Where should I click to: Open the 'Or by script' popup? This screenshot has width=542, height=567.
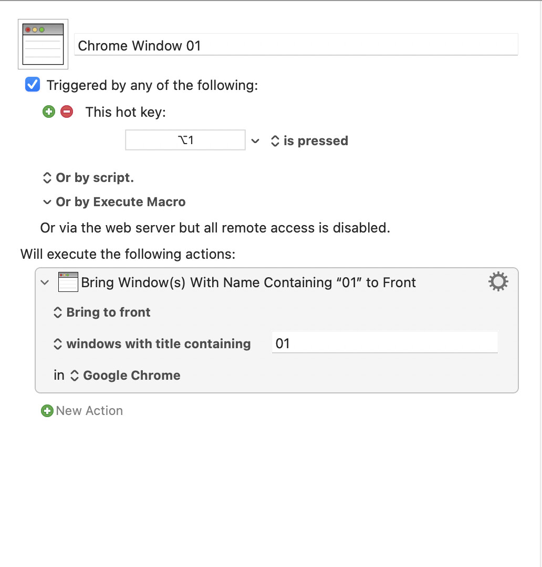[88, 178]
